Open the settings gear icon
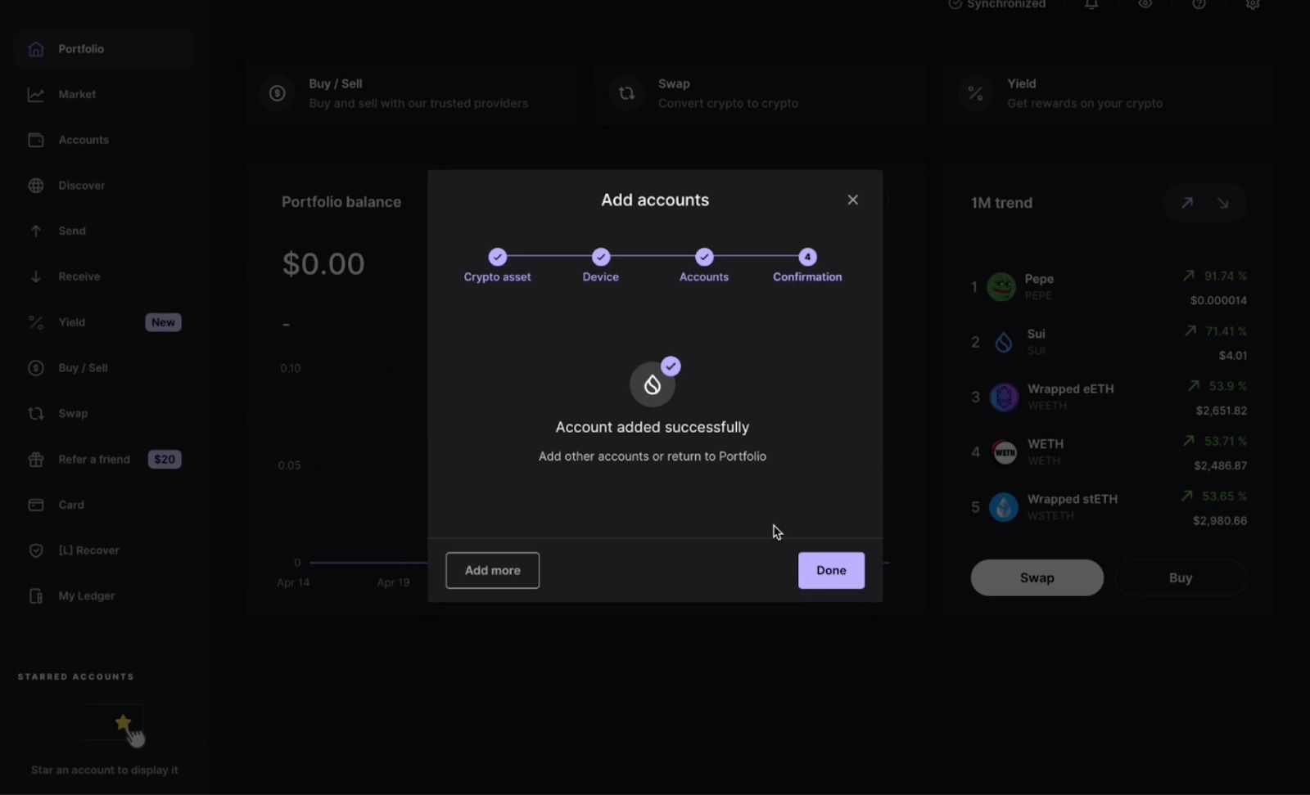1310x795 pixels. pos(1253,4)
